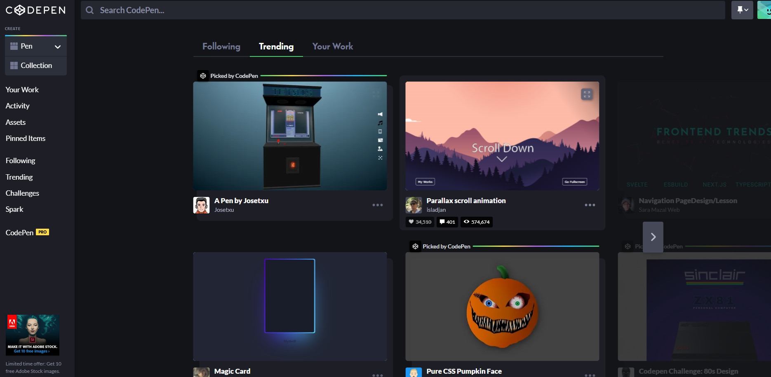This screenshot has height=377, width=771.
Task: Open the pinned items dropdown button
Action: tap(742, 10)
